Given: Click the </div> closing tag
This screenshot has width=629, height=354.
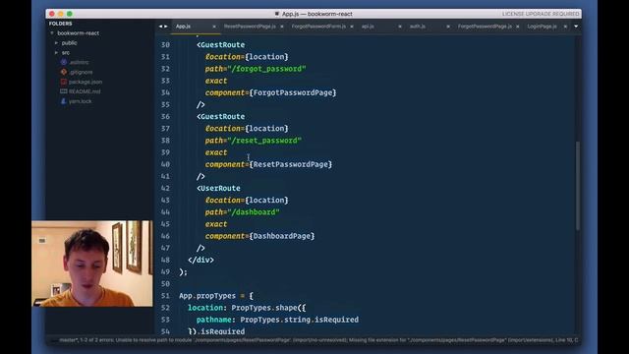Looking at the screenshot, I should (200, 260).
